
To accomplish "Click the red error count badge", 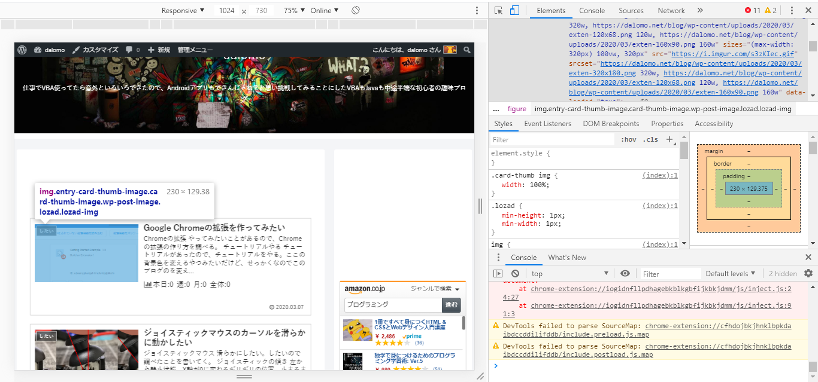I will [x=752, y=11].
